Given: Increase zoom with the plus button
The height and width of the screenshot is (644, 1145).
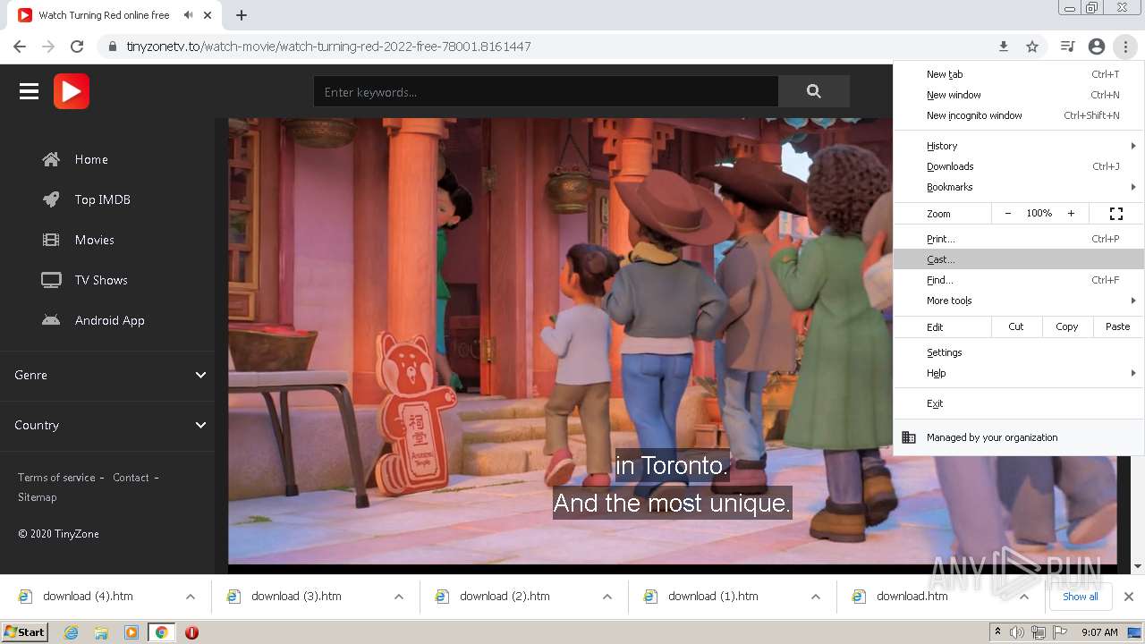Looking at the screenshot, I should [x=1071, y=214].
